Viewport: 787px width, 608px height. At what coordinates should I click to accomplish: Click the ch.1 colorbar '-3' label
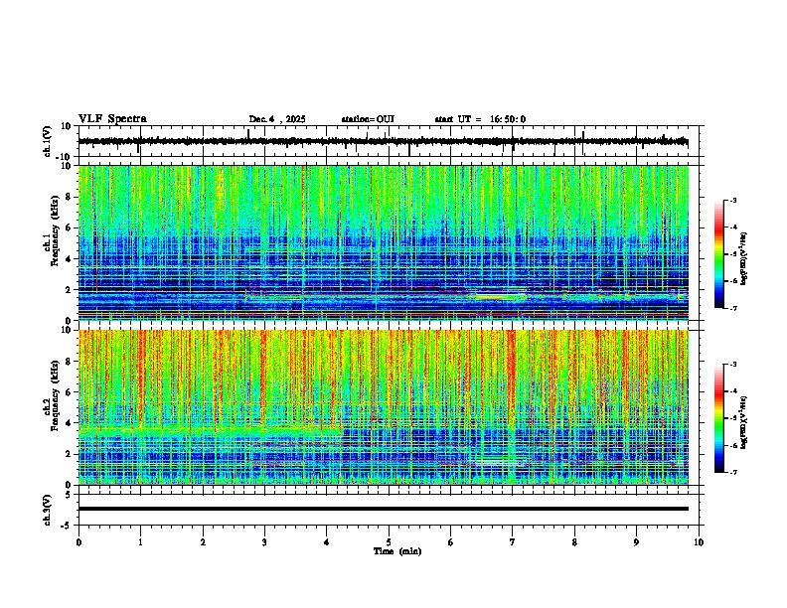coord(732,200)
